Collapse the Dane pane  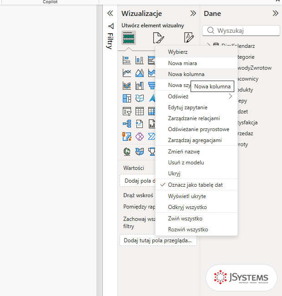[x=275, y=13]
